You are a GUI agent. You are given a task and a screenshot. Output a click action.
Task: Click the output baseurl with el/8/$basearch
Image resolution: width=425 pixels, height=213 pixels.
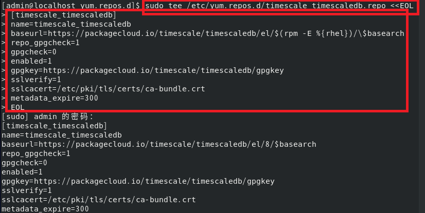point(159,144)
